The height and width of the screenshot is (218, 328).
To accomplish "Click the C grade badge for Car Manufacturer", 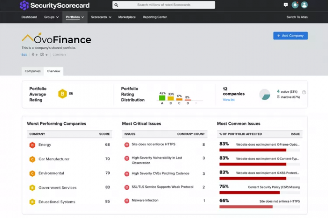I will [32, 159].
